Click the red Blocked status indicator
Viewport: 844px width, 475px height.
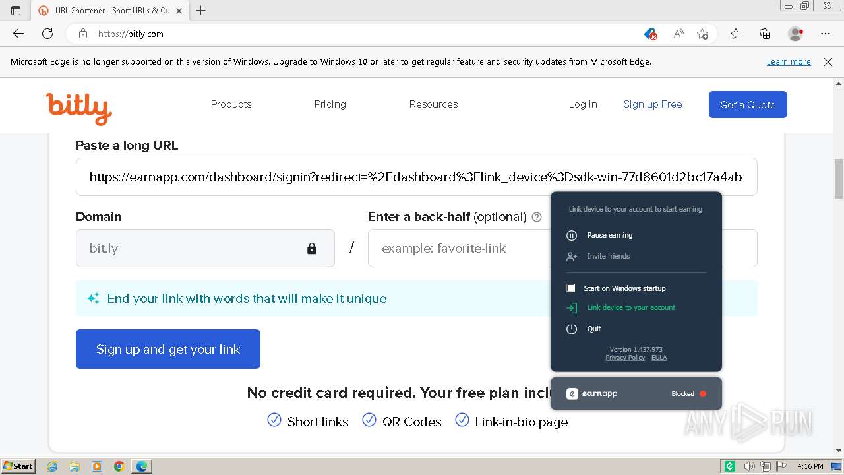click(x=703, y=394)
